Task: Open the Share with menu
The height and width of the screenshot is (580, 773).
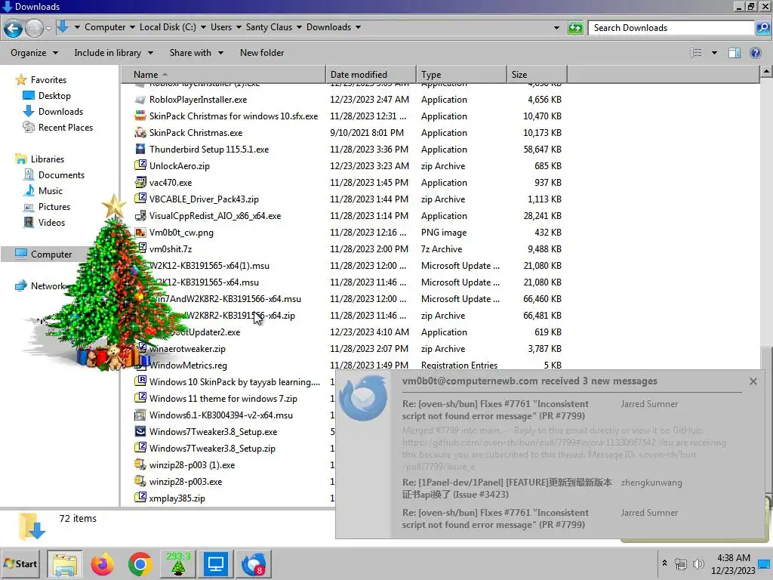Action: point(196,53)
